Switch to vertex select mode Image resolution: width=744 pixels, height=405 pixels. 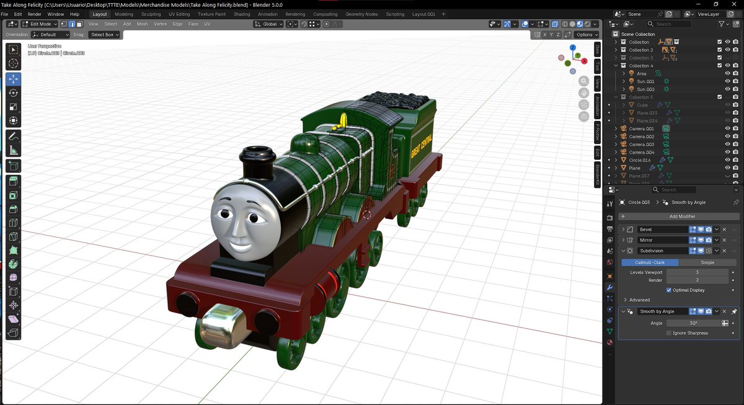pyautogui.click(x=64, y=24)
